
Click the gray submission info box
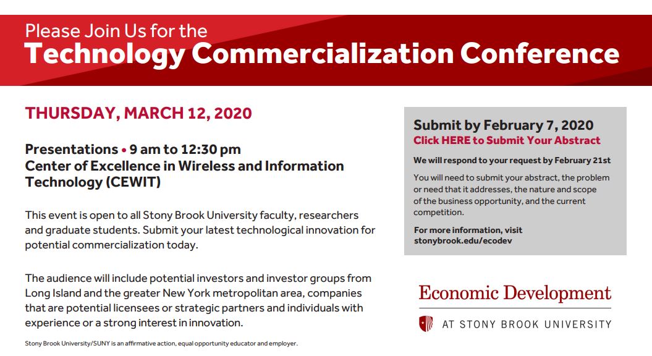pos(515,181)
